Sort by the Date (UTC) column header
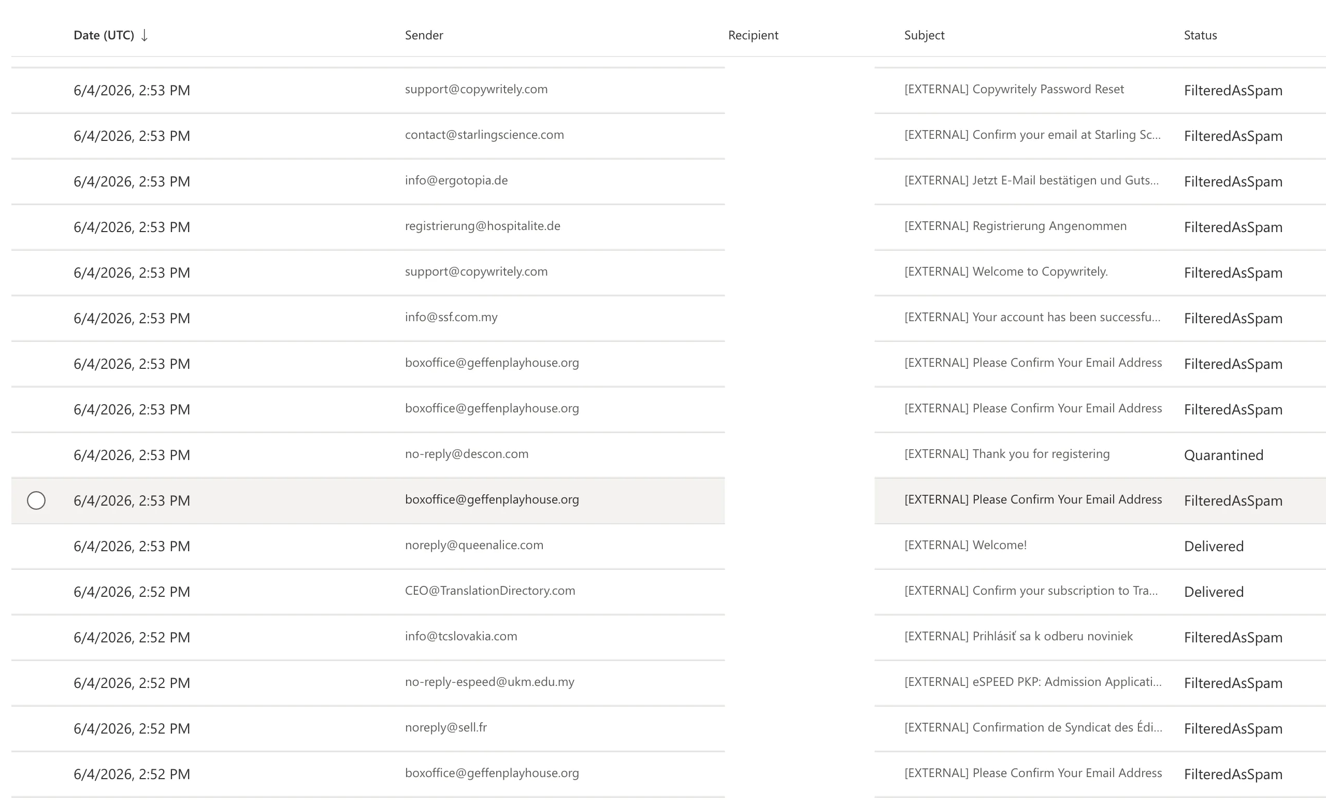The image size is (1326, 803). tap(104, 36)
